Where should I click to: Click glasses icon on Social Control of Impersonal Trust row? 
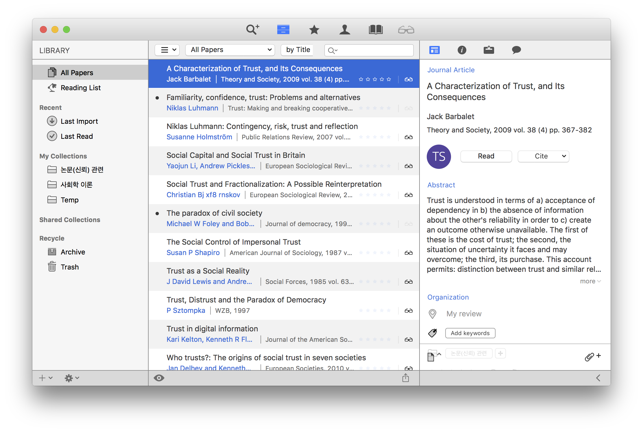[x=409, y=253]
